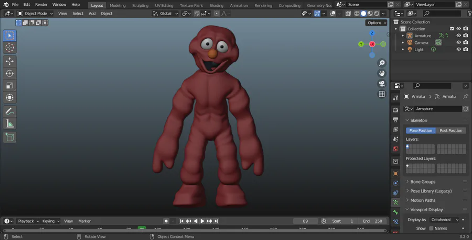The image size is (472, 240).
Task: Click the current frame field showing 89
Action: point(305,221)
